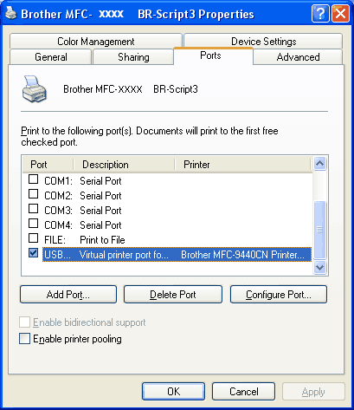
Task: Switch to the Device Settings tab
Action: click(263, 42)
